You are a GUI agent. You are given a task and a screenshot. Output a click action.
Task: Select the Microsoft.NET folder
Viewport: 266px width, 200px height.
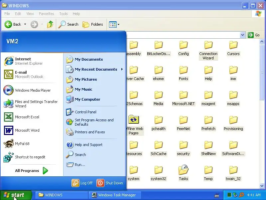[184, 98]
